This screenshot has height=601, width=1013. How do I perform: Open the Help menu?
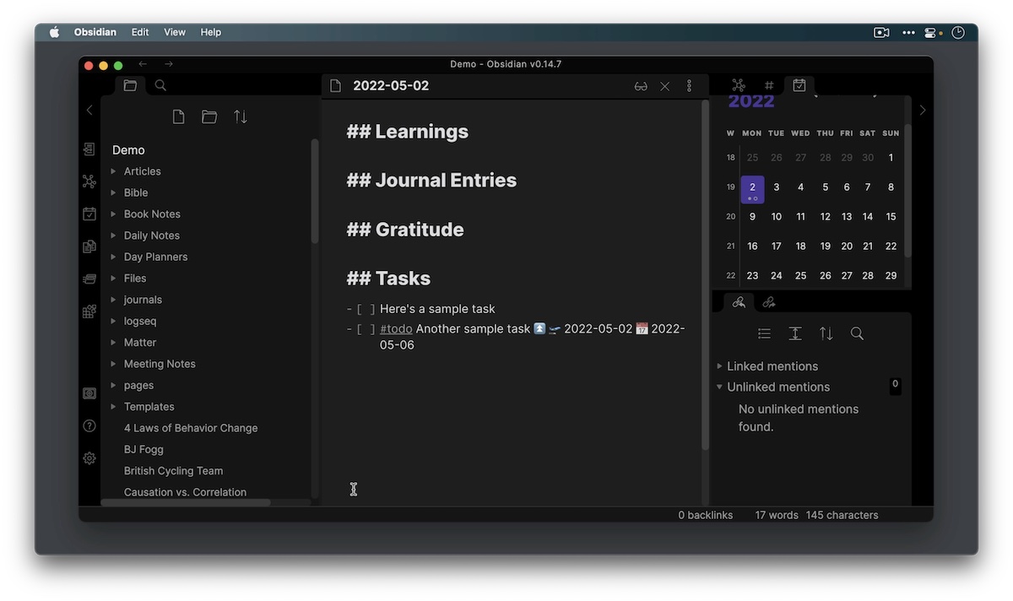coord(211,32)
